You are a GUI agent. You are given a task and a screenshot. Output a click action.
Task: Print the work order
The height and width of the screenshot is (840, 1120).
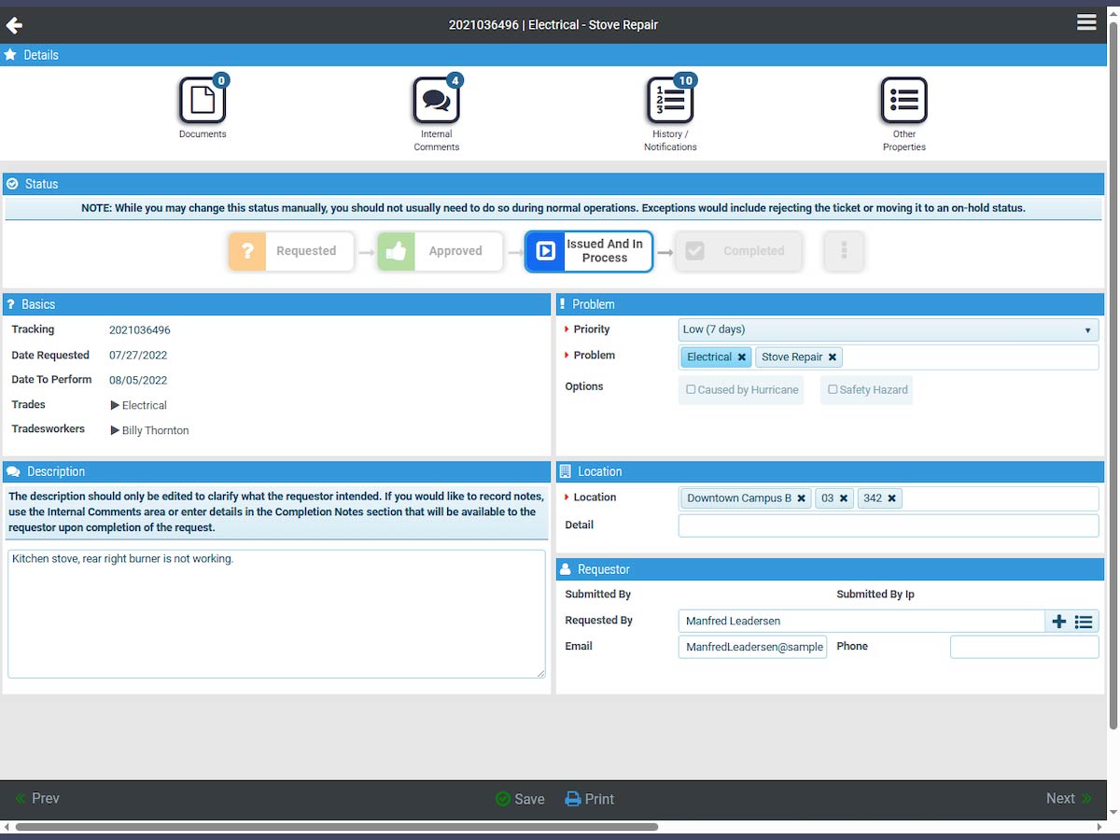590,799
